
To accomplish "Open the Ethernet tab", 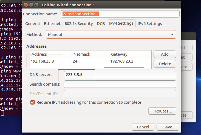I will coord(52,24).
